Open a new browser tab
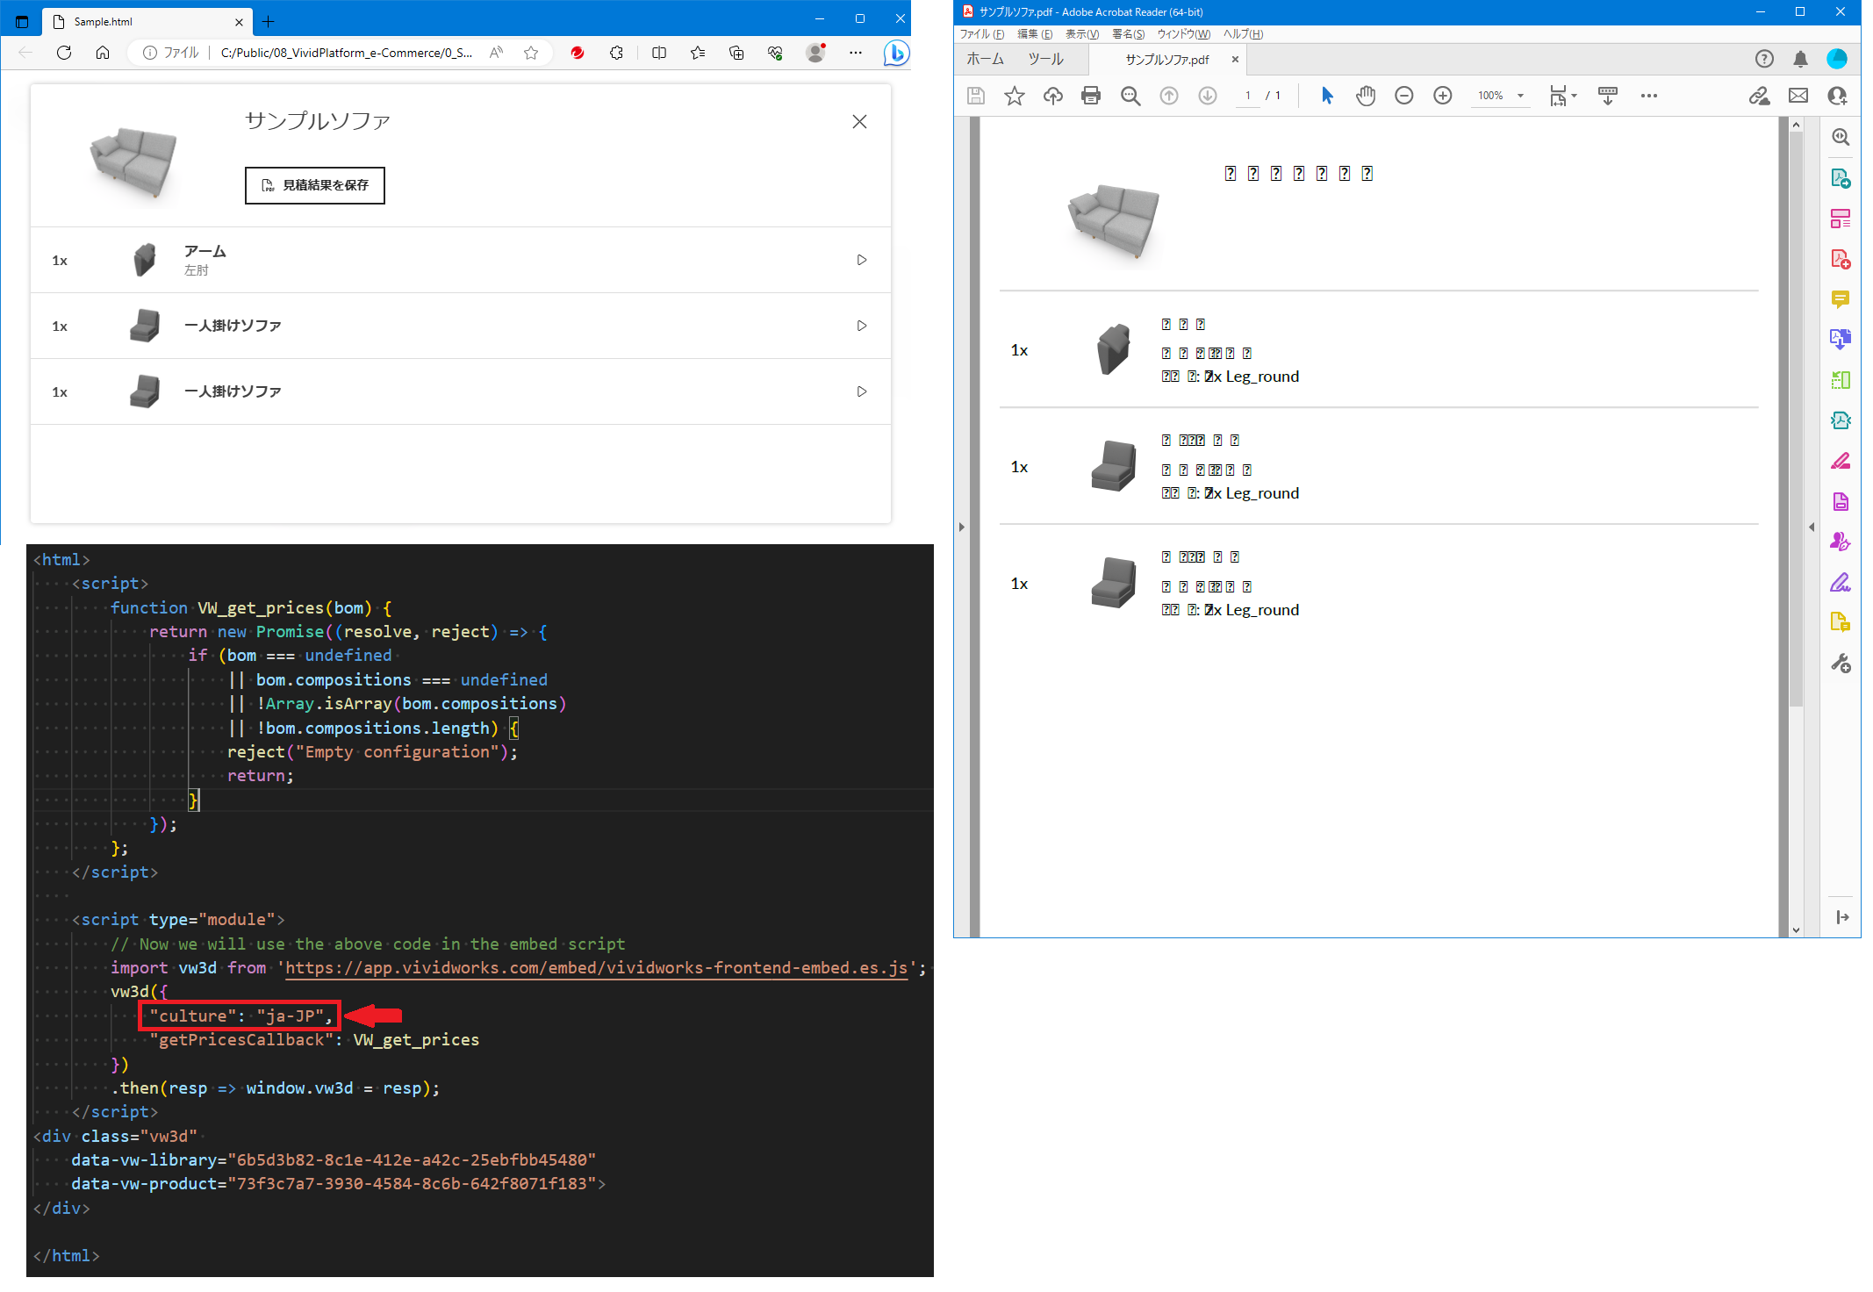Viewport: 1873px width, 1292px height. (x=269, y=21)
